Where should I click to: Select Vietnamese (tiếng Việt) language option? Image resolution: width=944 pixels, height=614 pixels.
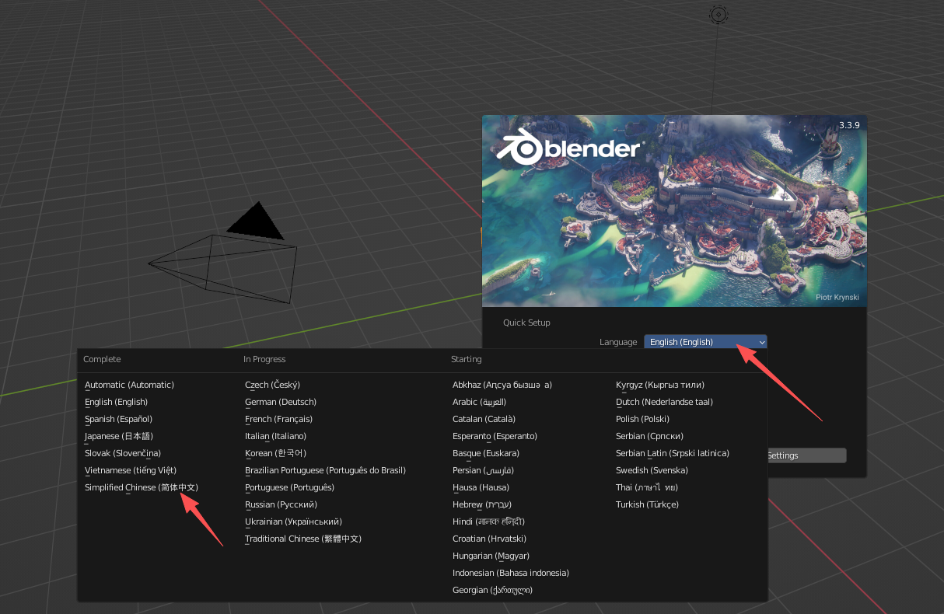pyautogui.click(x=131, y=470)
